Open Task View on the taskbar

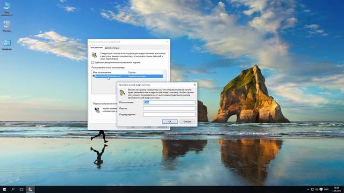(21, 189)
